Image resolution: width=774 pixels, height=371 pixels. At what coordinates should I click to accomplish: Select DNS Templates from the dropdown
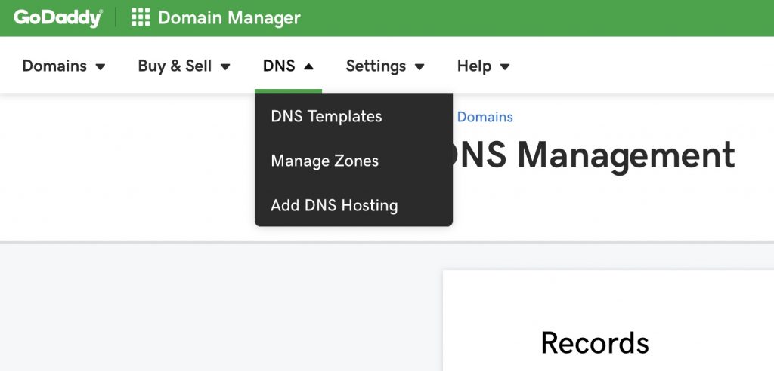coord(354,116)
